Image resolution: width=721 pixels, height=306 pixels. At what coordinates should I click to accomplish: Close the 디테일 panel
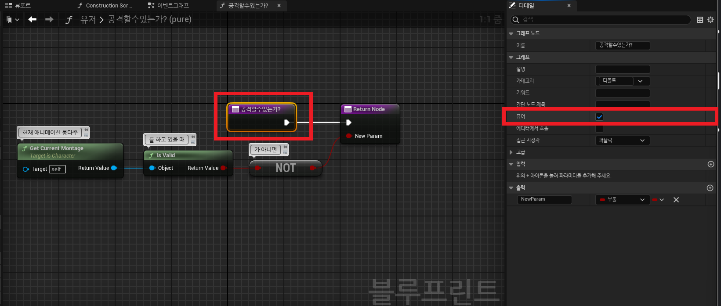click(x=569, y=6)
